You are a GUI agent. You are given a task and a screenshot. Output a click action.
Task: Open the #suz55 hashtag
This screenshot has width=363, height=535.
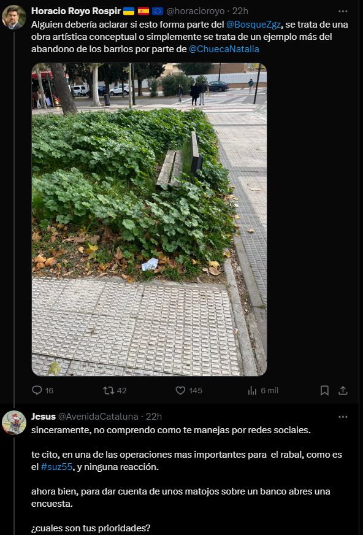coord(56,467)
